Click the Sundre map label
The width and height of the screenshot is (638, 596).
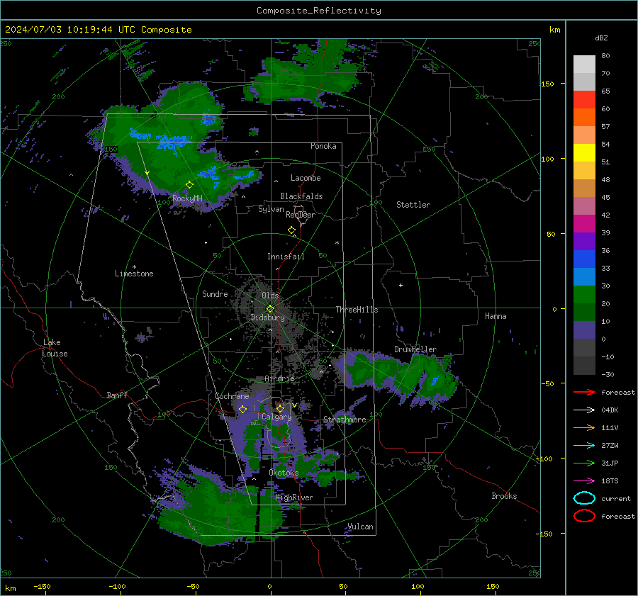pos(215,293)
